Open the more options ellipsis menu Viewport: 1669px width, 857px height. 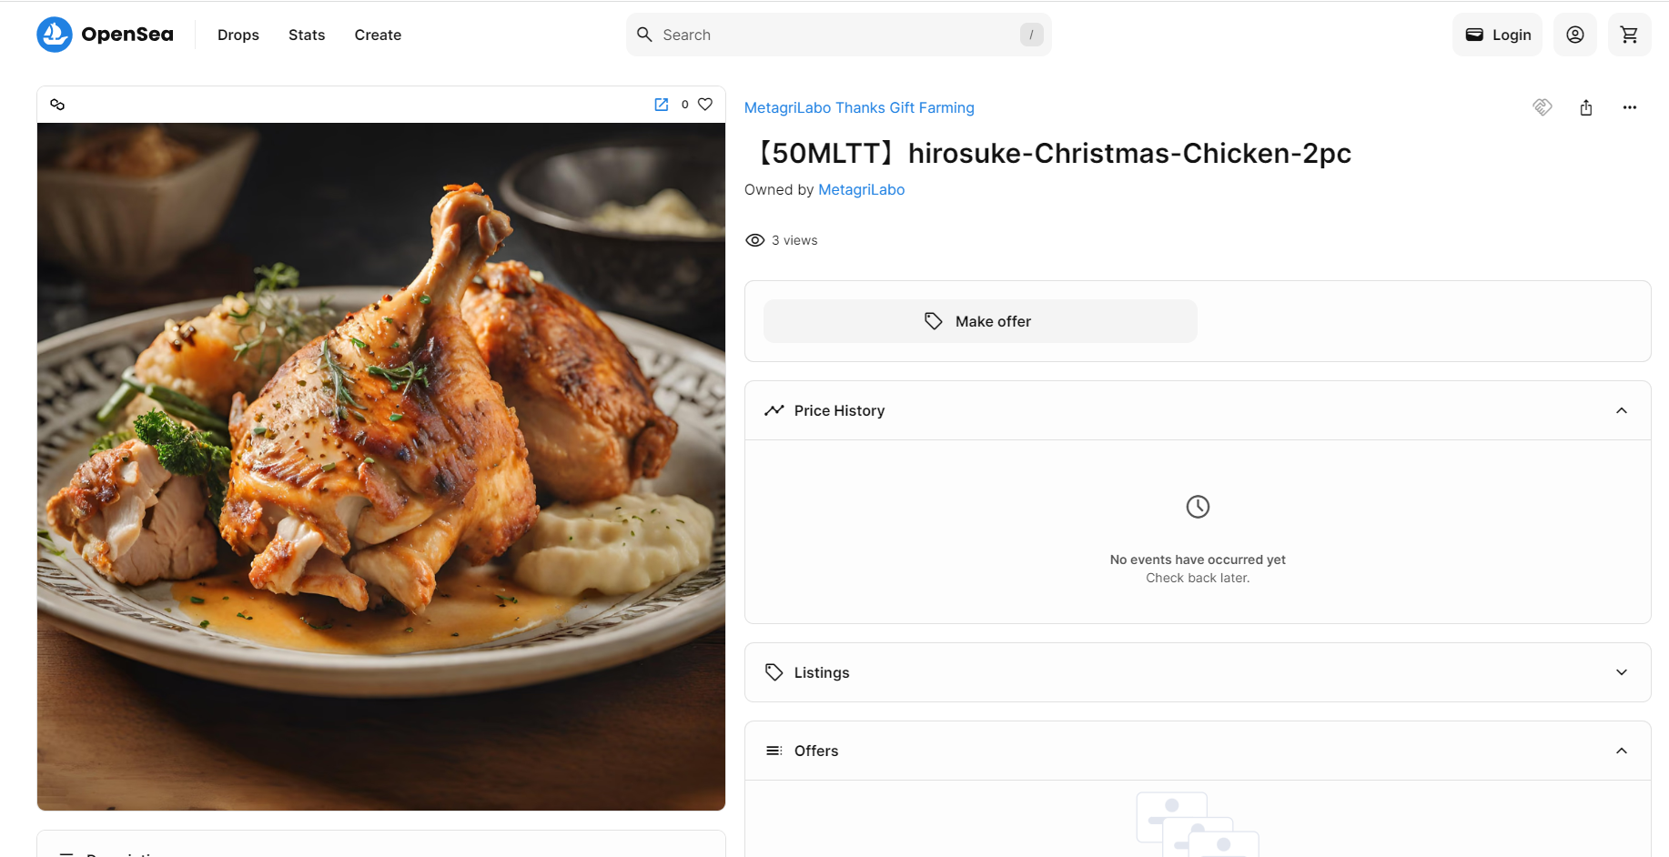pos(1629,107)
